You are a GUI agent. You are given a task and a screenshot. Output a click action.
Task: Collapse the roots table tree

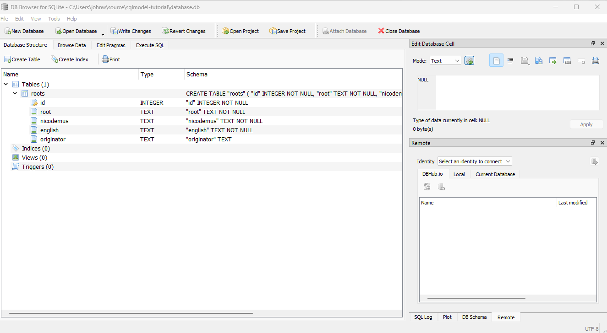click(x=15, y=93)
